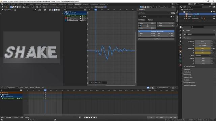The width and height of the screenshot is (216, 121).
Task: Expand the Custom Properties section
Action: click(190, 85)
